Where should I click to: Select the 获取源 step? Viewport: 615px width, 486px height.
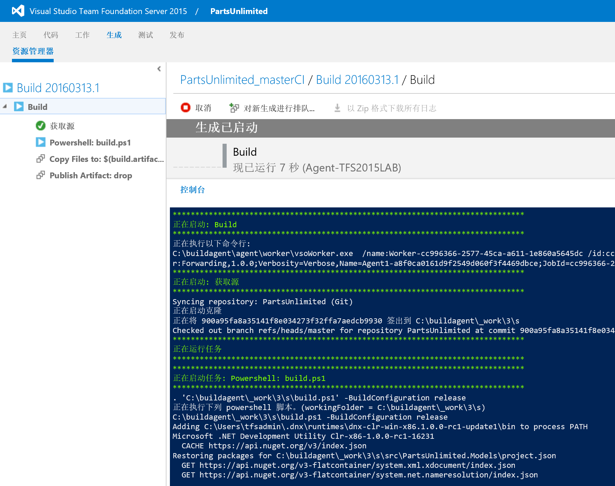pos(62,126)
